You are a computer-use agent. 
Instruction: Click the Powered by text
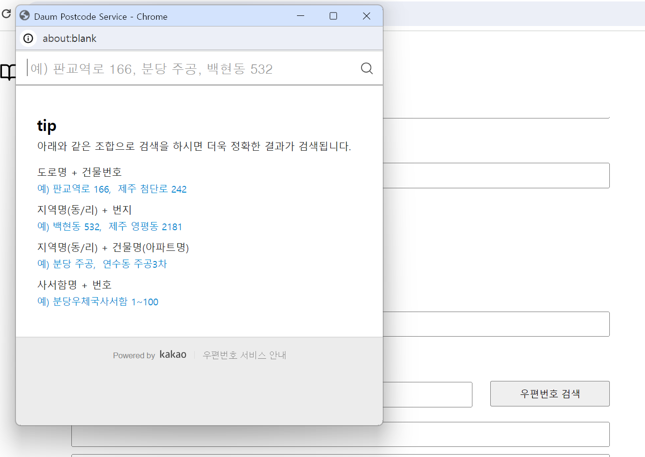pos(134,355)
